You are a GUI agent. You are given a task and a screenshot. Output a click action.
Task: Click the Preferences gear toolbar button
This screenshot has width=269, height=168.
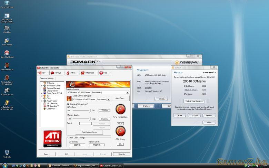pyautogui.click(x=88, y=73)
